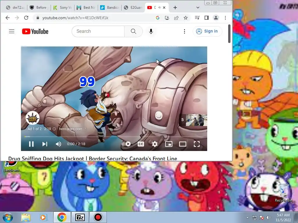Image resolution: width=298 pixels, height=223 pixels.
Task: Open the Action Center flag icon in the tray
Action: pos(262,217)
